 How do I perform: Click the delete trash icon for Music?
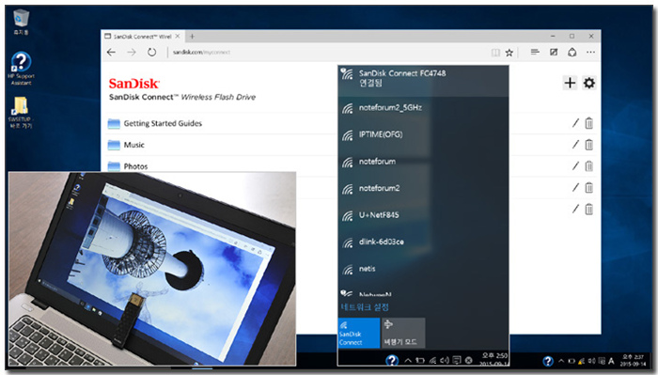[589, 145]
